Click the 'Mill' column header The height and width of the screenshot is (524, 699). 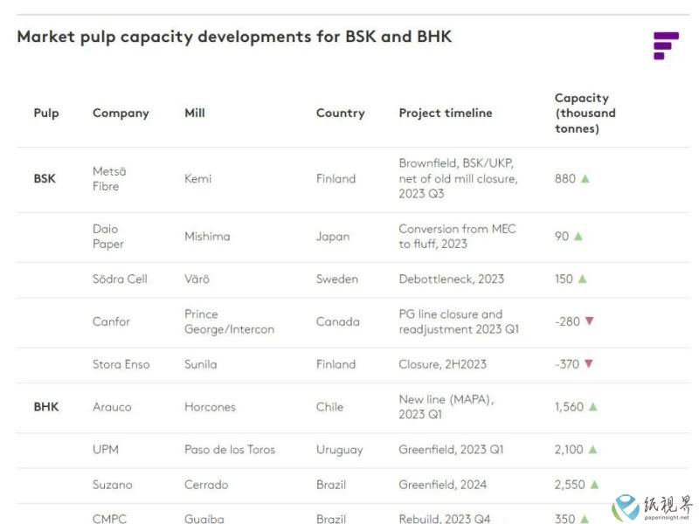click(x=195, y=113)
